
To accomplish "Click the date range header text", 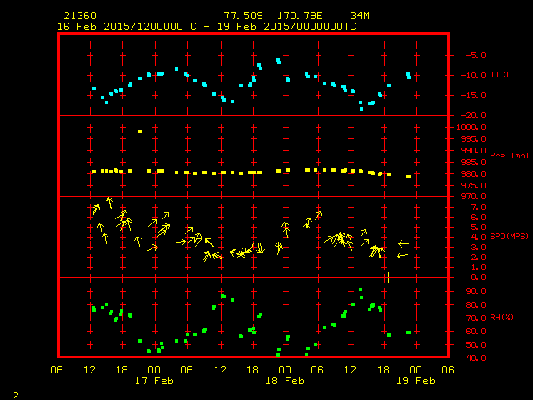I will click(x=207, y=27).
